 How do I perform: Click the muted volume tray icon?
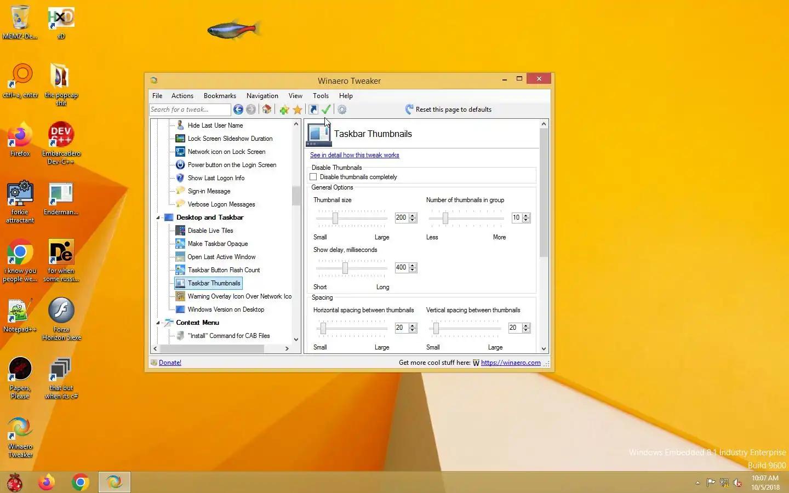[x=737, y=483]
